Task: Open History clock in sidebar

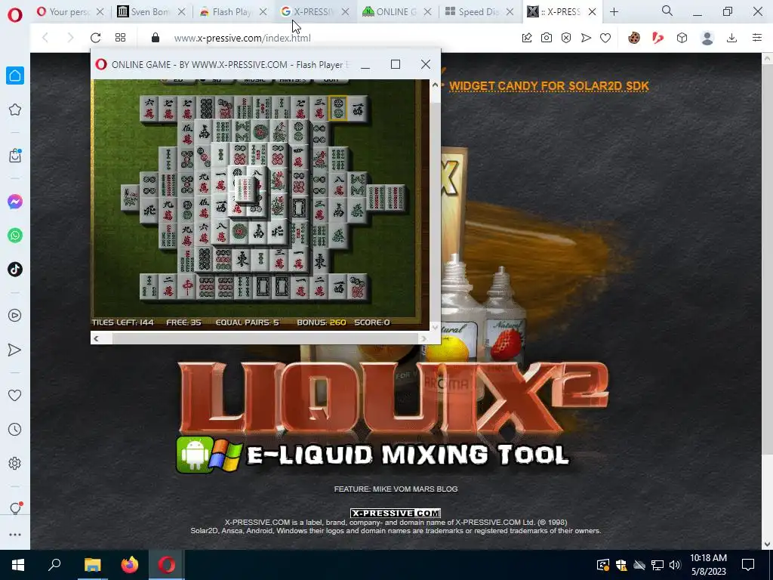Action: point(15,429)
